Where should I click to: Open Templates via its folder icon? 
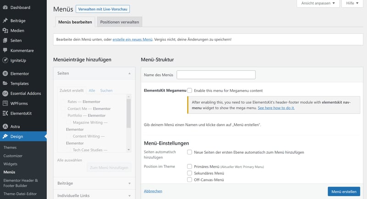point(5,84)
